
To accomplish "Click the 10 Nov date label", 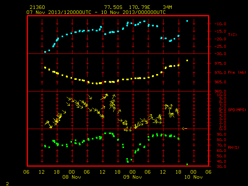I will coord(193,177).
